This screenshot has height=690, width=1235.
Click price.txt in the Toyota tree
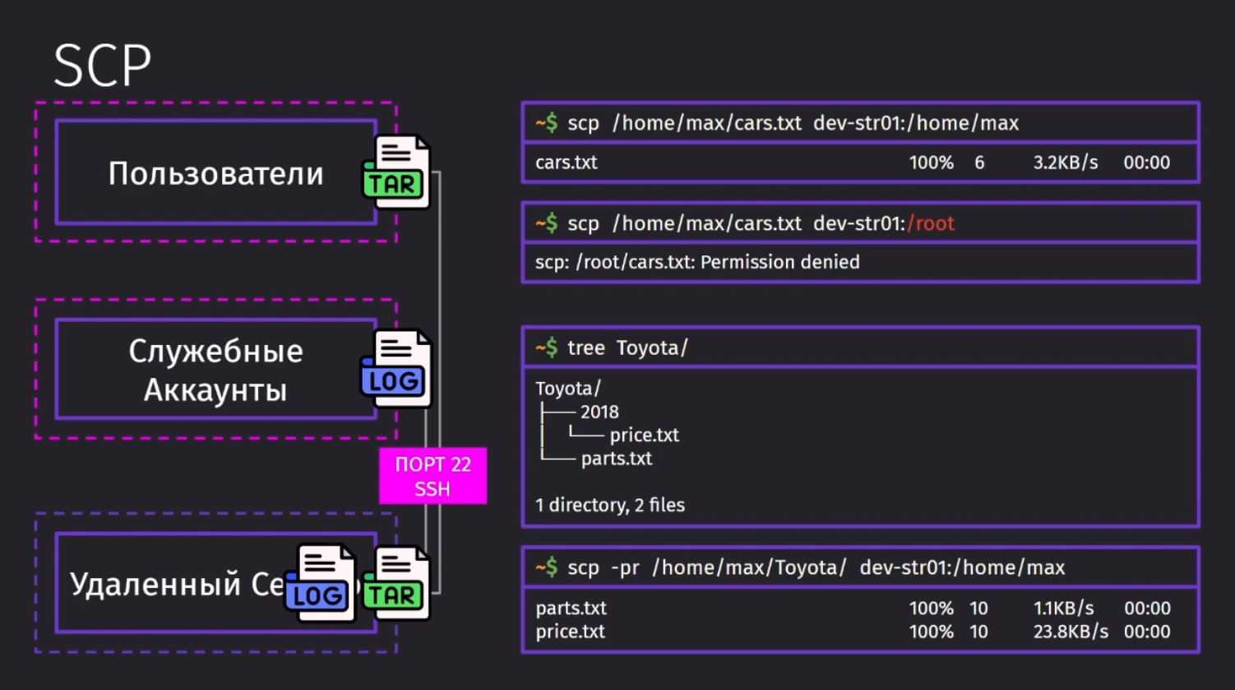645,435
